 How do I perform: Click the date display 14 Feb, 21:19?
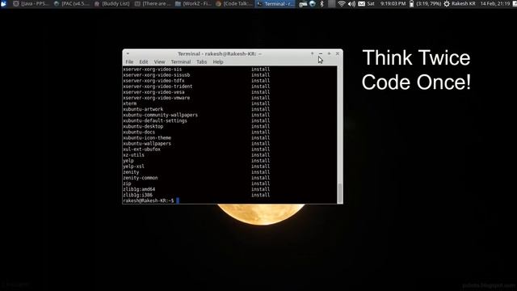[495, 3]
